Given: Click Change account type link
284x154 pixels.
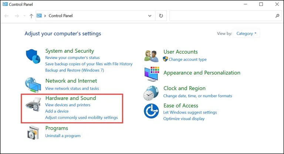Looking at the screenshot, I should click(187, 59).
